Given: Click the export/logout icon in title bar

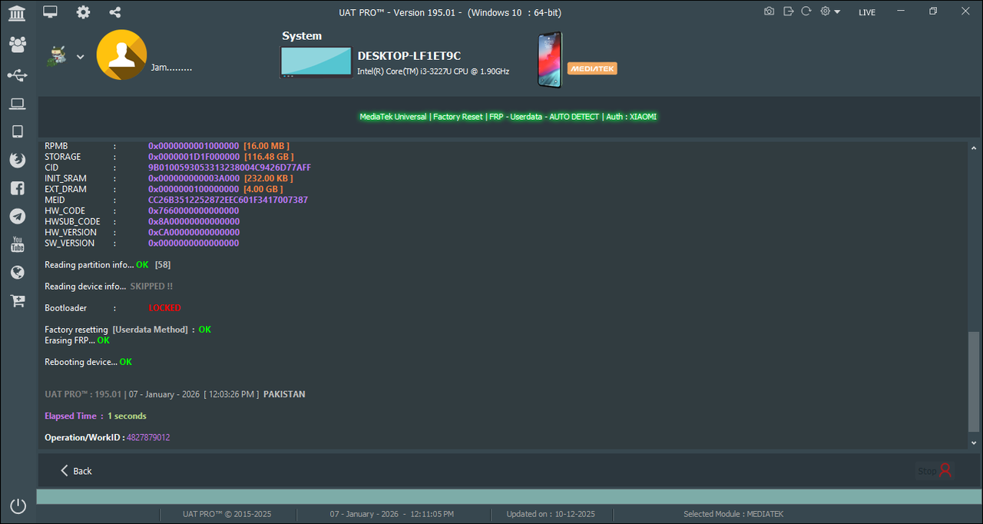Looking at the screenshot, I should coord(788,12).
